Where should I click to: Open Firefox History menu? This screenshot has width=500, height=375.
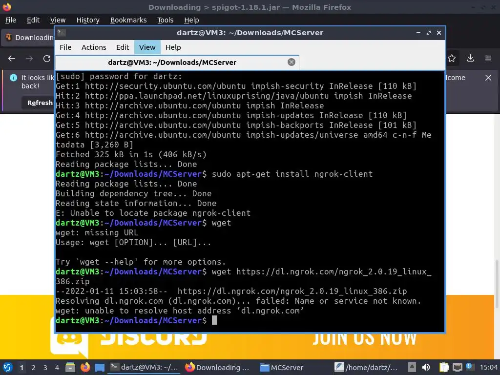(x=88, y=20)
